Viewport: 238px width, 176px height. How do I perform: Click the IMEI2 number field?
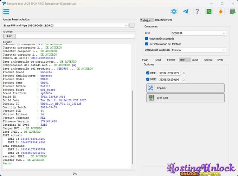(169, 80)
